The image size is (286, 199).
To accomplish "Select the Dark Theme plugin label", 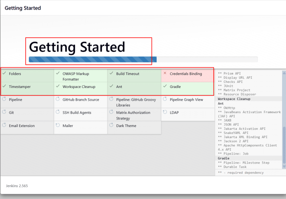I will point(126,126).
